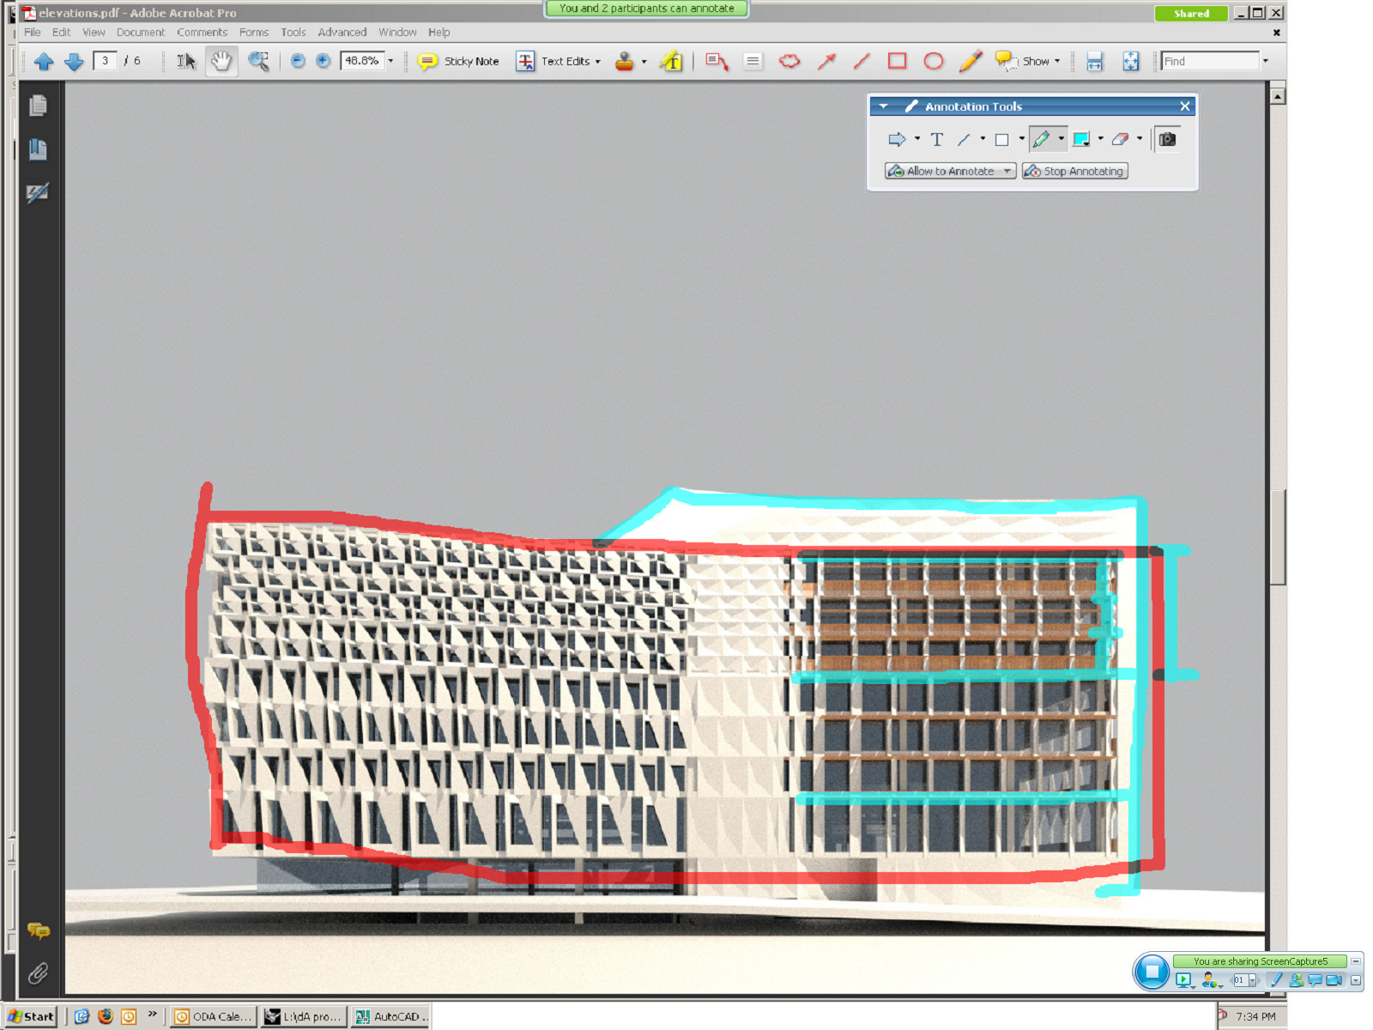The width and height of the screenshot is (1373, 1030).
Task: Click the Windows Start button
Action: (32, 1016)
